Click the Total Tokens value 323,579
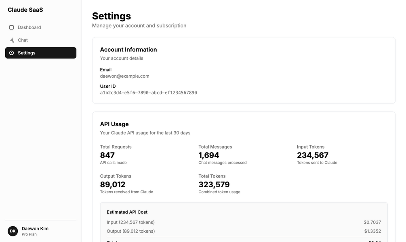The height and width of the screenshot is (242, 406). 214,184
